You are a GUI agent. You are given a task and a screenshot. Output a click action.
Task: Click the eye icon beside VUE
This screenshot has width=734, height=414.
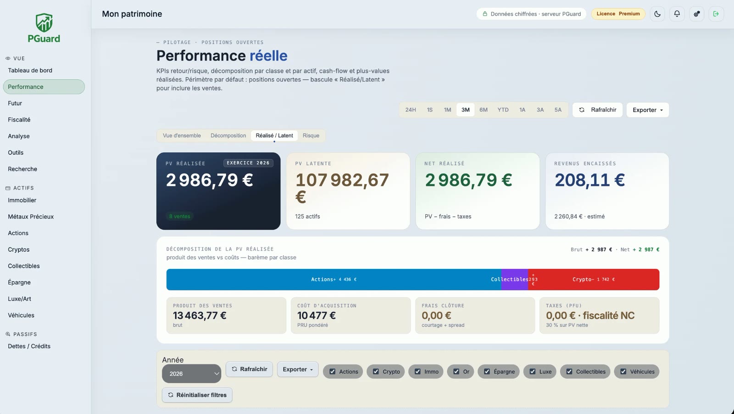[8, 58]
